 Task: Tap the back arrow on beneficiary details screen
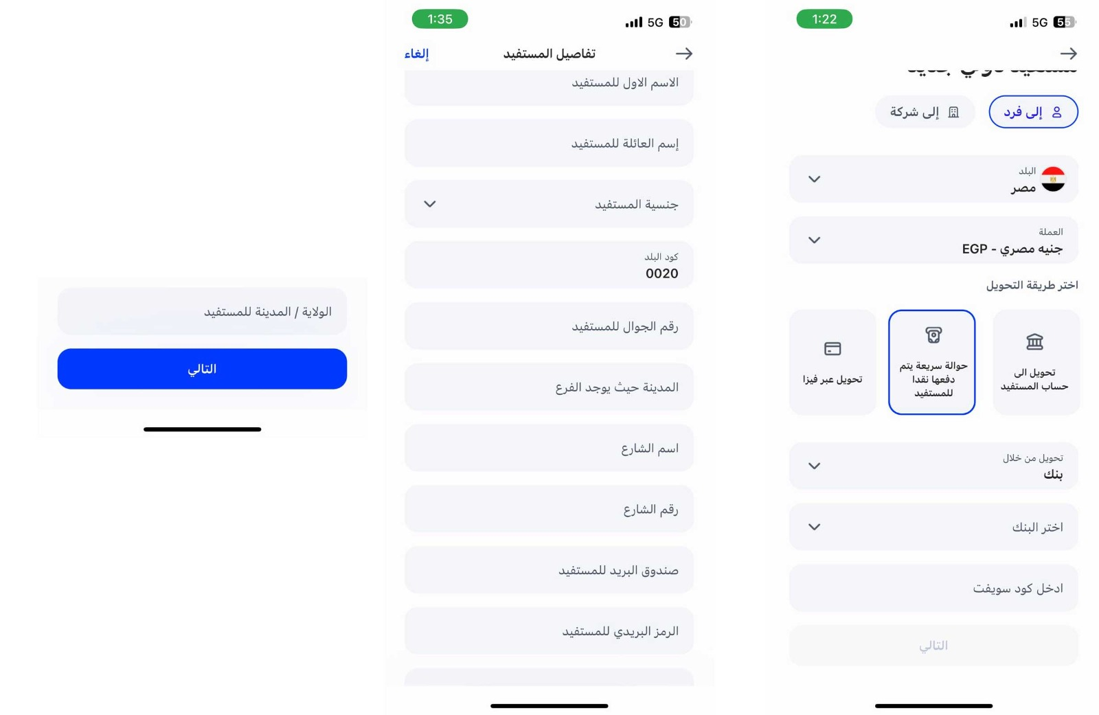click(683, 54)
